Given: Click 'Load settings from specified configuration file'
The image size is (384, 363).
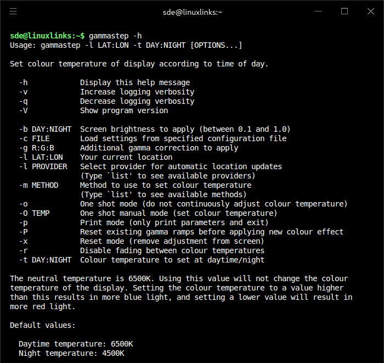Looking at the screenshot, I should click(183, 138).
